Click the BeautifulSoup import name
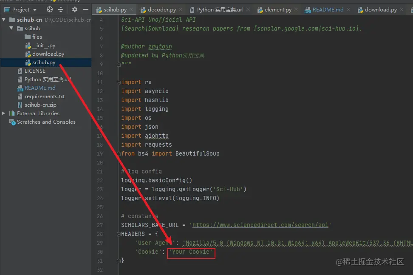This screenshot has width=413, height=275. pos(197,153)
